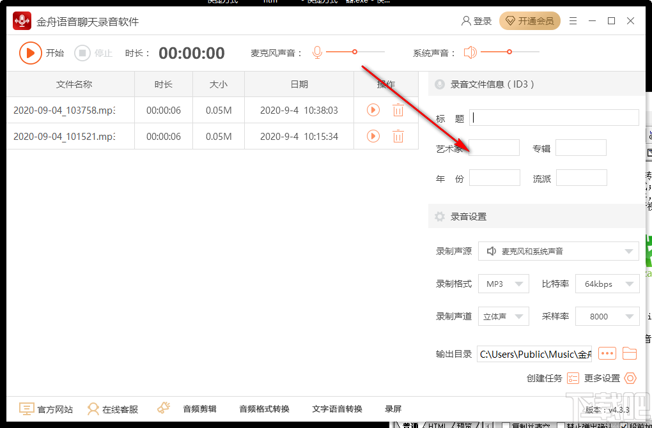The image size is (652, 428).
Task: Browse output path with the ellipsis button
Action: (x=606, y=353)
